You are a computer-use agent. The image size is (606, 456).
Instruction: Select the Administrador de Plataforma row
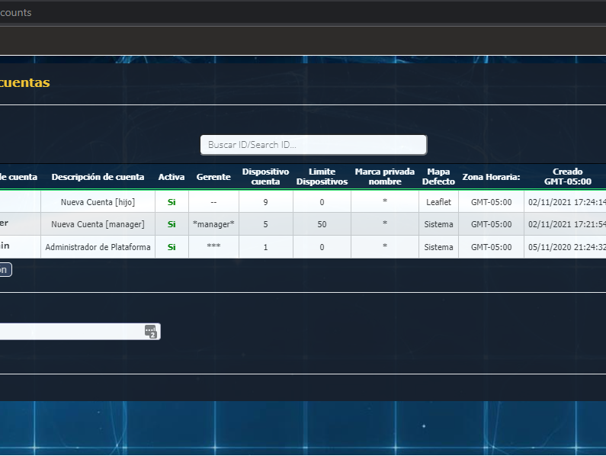click(98, 247)
